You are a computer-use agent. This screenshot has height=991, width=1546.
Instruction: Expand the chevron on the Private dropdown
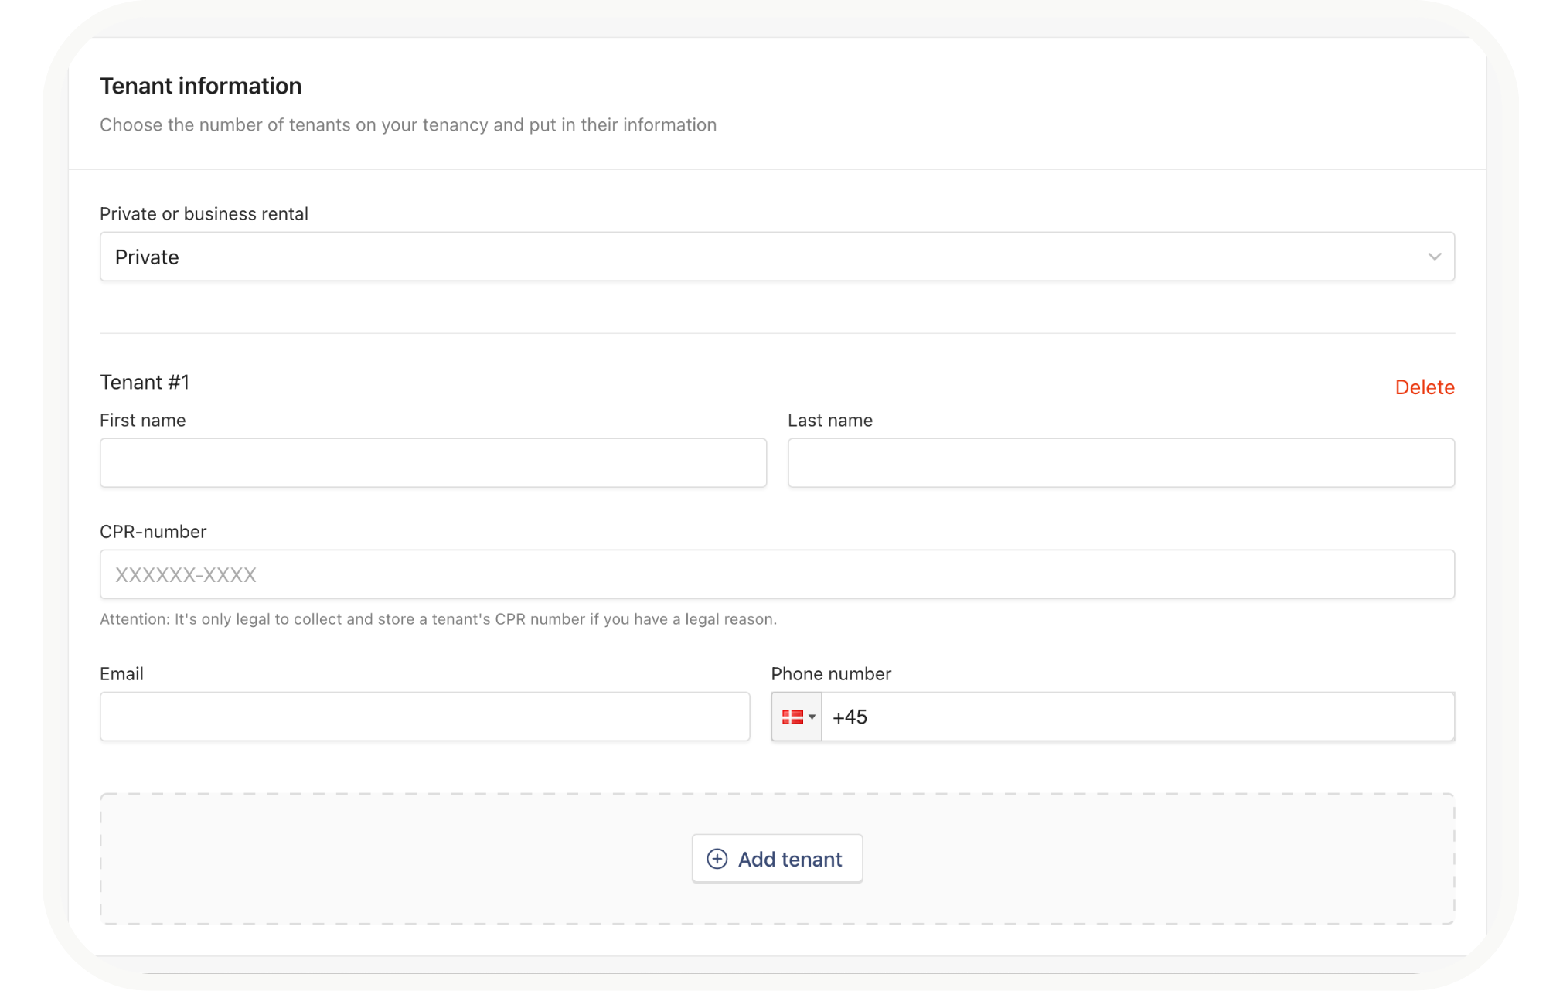click(1434, 257)
